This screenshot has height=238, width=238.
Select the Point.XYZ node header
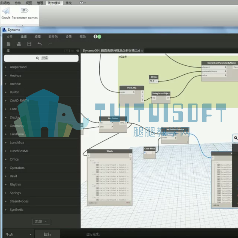132,88
